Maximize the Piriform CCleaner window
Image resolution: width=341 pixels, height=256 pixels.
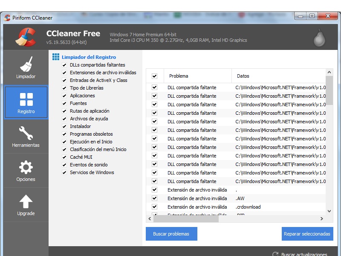[312, 16]
